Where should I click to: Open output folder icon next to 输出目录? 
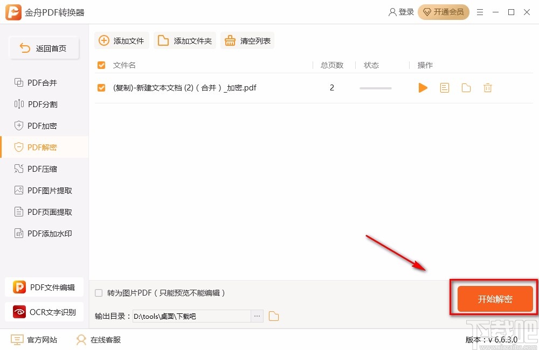(274, 316)
